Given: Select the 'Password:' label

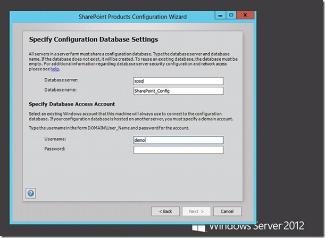Looking at the screenshot, I should click(55, 149).
